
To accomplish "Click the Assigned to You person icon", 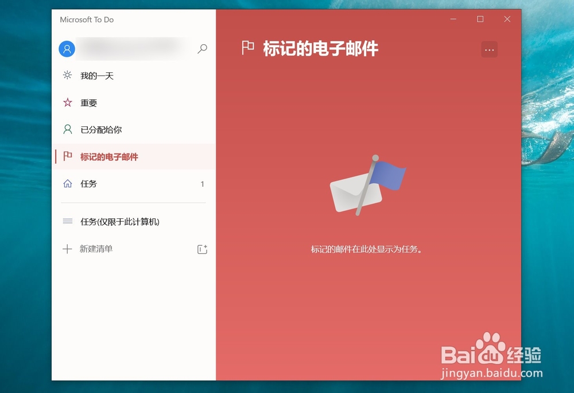I will point(67,129).
